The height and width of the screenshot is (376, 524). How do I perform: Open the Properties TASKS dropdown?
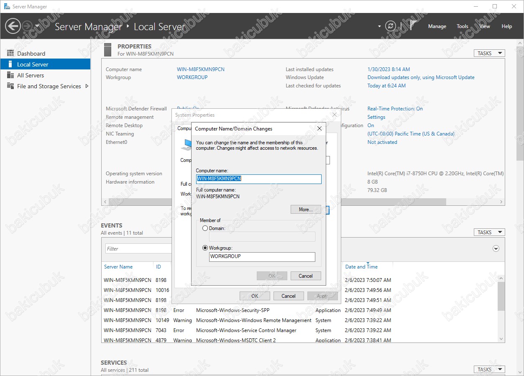[x=489, y=53]
